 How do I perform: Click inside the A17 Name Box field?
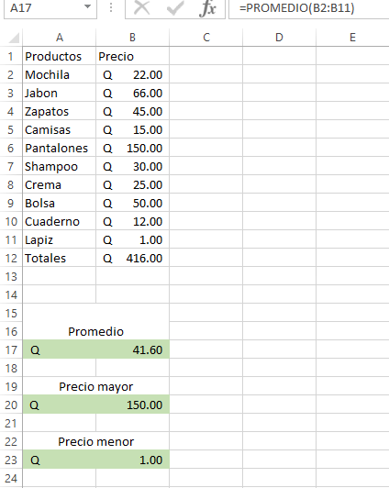pos(43,8)
